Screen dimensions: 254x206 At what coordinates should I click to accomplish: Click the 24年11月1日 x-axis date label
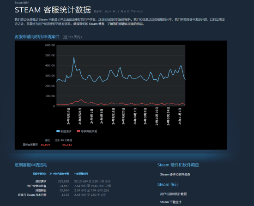(x=180, y=117)
